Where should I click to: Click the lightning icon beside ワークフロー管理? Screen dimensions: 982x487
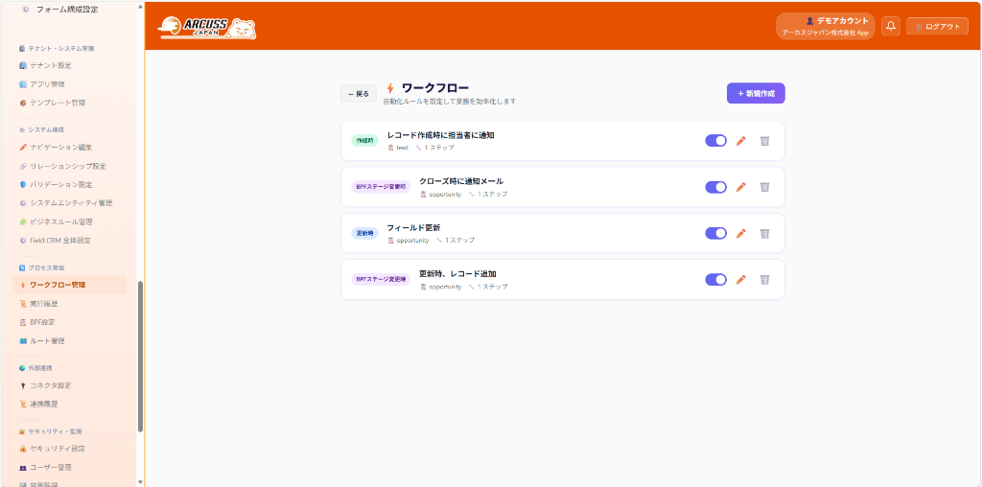pos(23,285)
